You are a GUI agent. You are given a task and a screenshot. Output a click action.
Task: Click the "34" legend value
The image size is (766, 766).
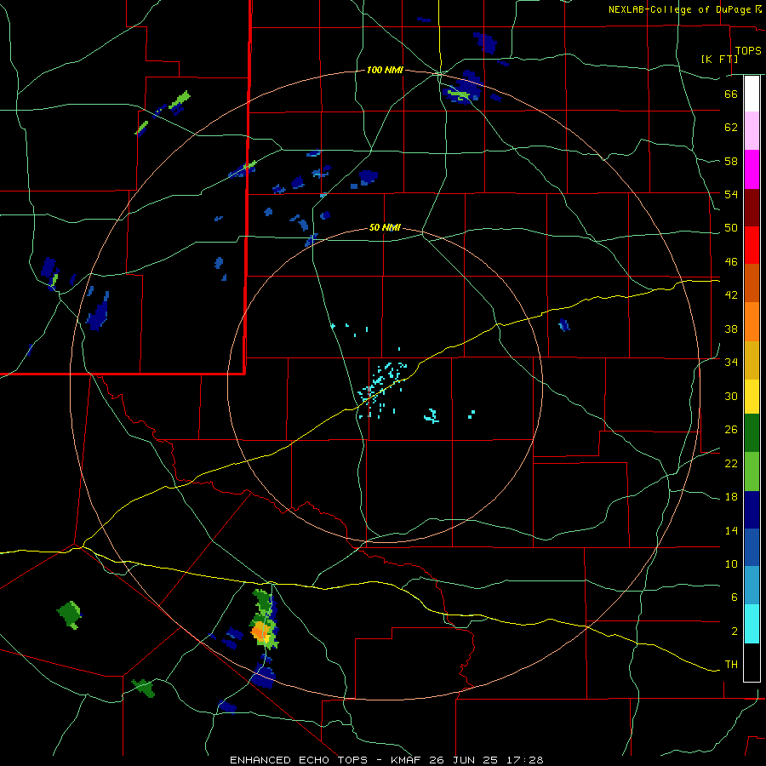[731, 363]
